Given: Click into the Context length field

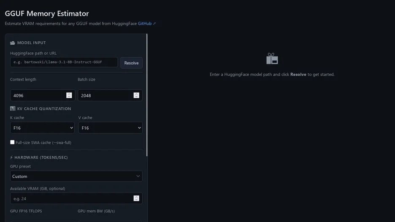Looking at the screenshot, I should (42, 95).
